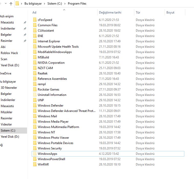Select the Common Files folder icon

[35, 25]
